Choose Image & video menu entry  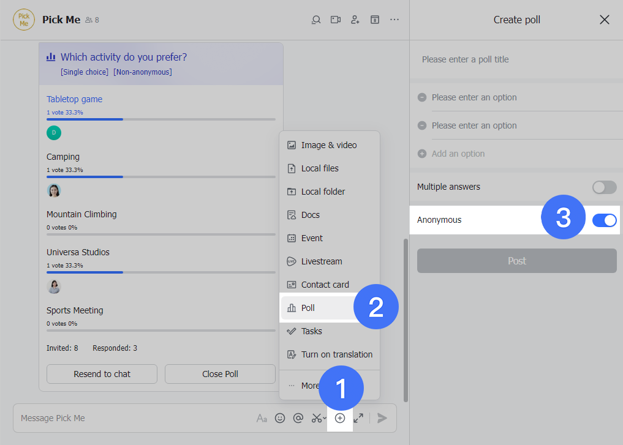click(328, 145)
